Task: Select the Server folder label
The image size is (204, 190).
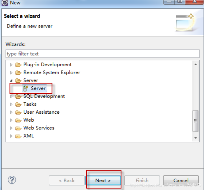Action: [31, 80]
